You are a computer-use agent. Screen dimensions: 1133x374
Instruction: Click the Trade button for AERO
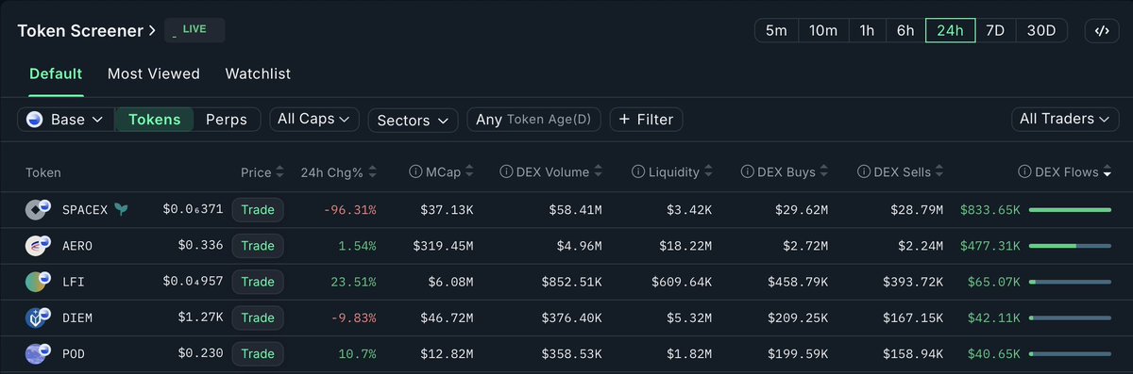(x=258, y=246)
